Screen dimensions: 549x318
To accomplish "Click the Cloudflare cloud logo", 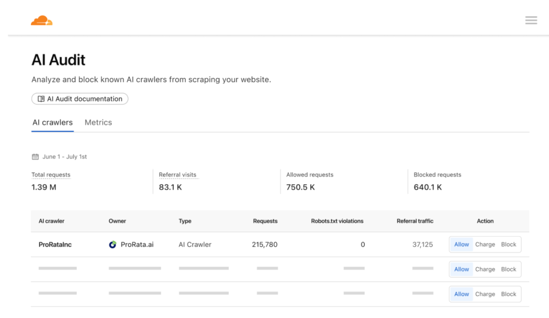I will pos(42,20).
